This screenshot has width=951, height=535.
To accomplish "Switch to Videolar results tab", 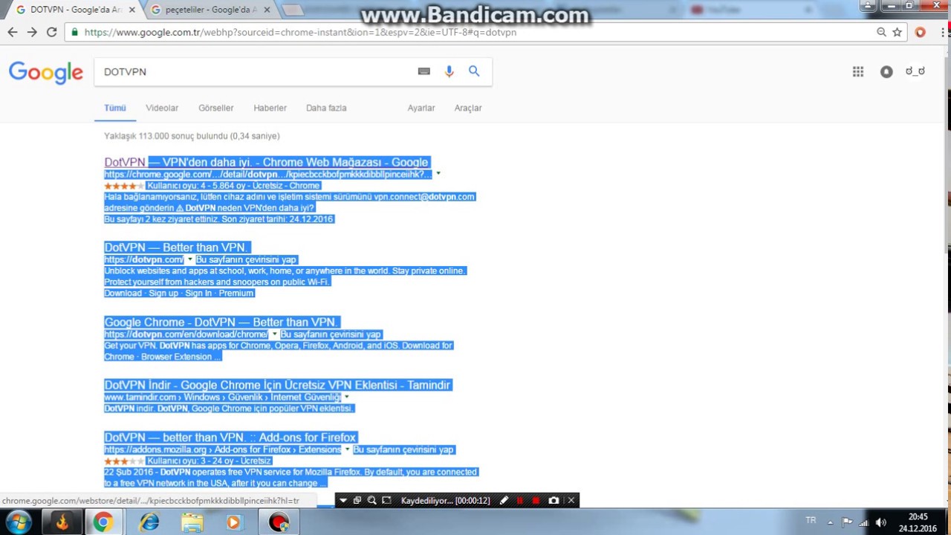I will coord(162,108).
